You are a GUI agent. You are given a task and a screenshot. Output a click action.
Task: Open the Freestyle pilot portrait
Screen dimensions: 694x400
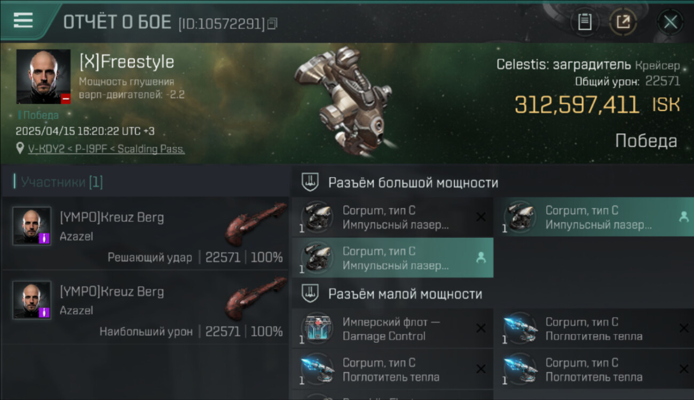tap(43, 77)
